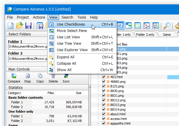Toggle the checkbox for 8131.png
This screenshot has height=126, width=179.
[x=103, y=86]
